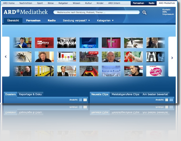Open the Fernsehen main navigation tab
The image size is (181, 141).
pos(33,20)
